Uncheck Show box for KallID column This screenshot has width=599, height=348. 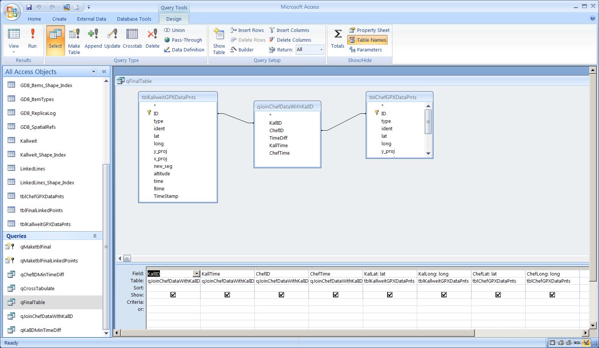point(173,295)
